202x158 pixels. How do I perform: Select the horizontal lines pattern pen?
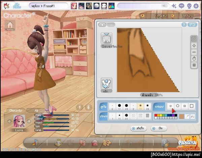click(x=147, y=116)
